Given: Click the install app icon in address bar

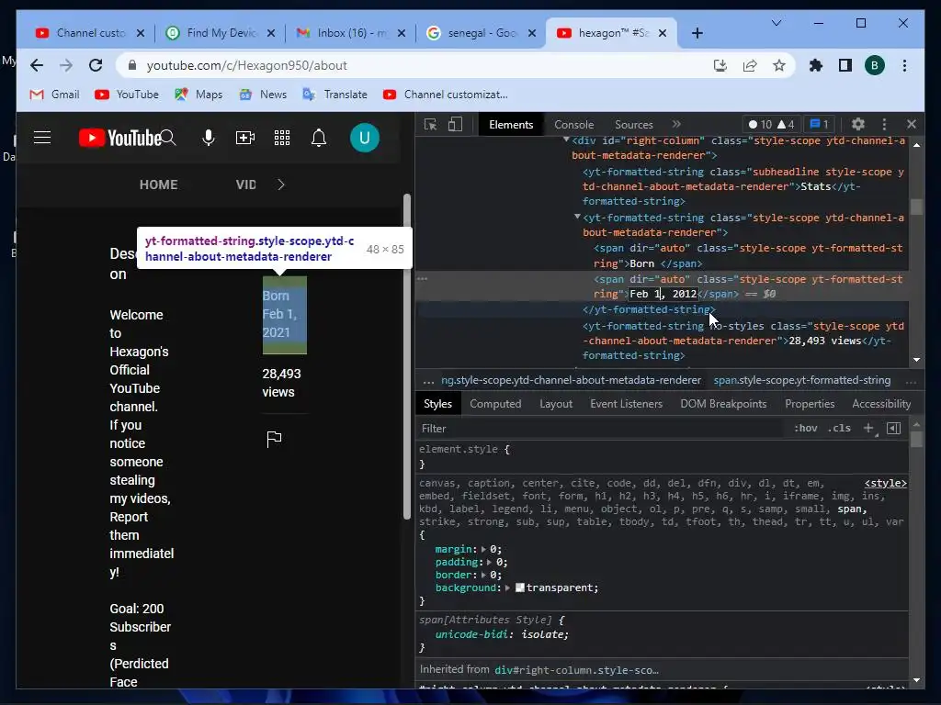Looking at the screenshot, I should pyautogui.click(x=720, y=65).
